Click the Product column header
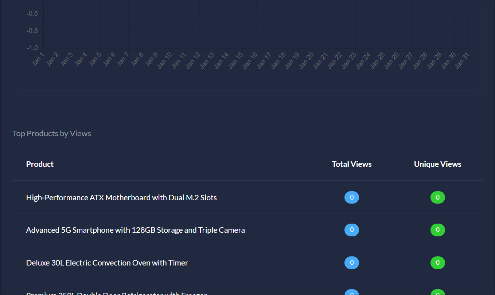 [x=40, y=164]
